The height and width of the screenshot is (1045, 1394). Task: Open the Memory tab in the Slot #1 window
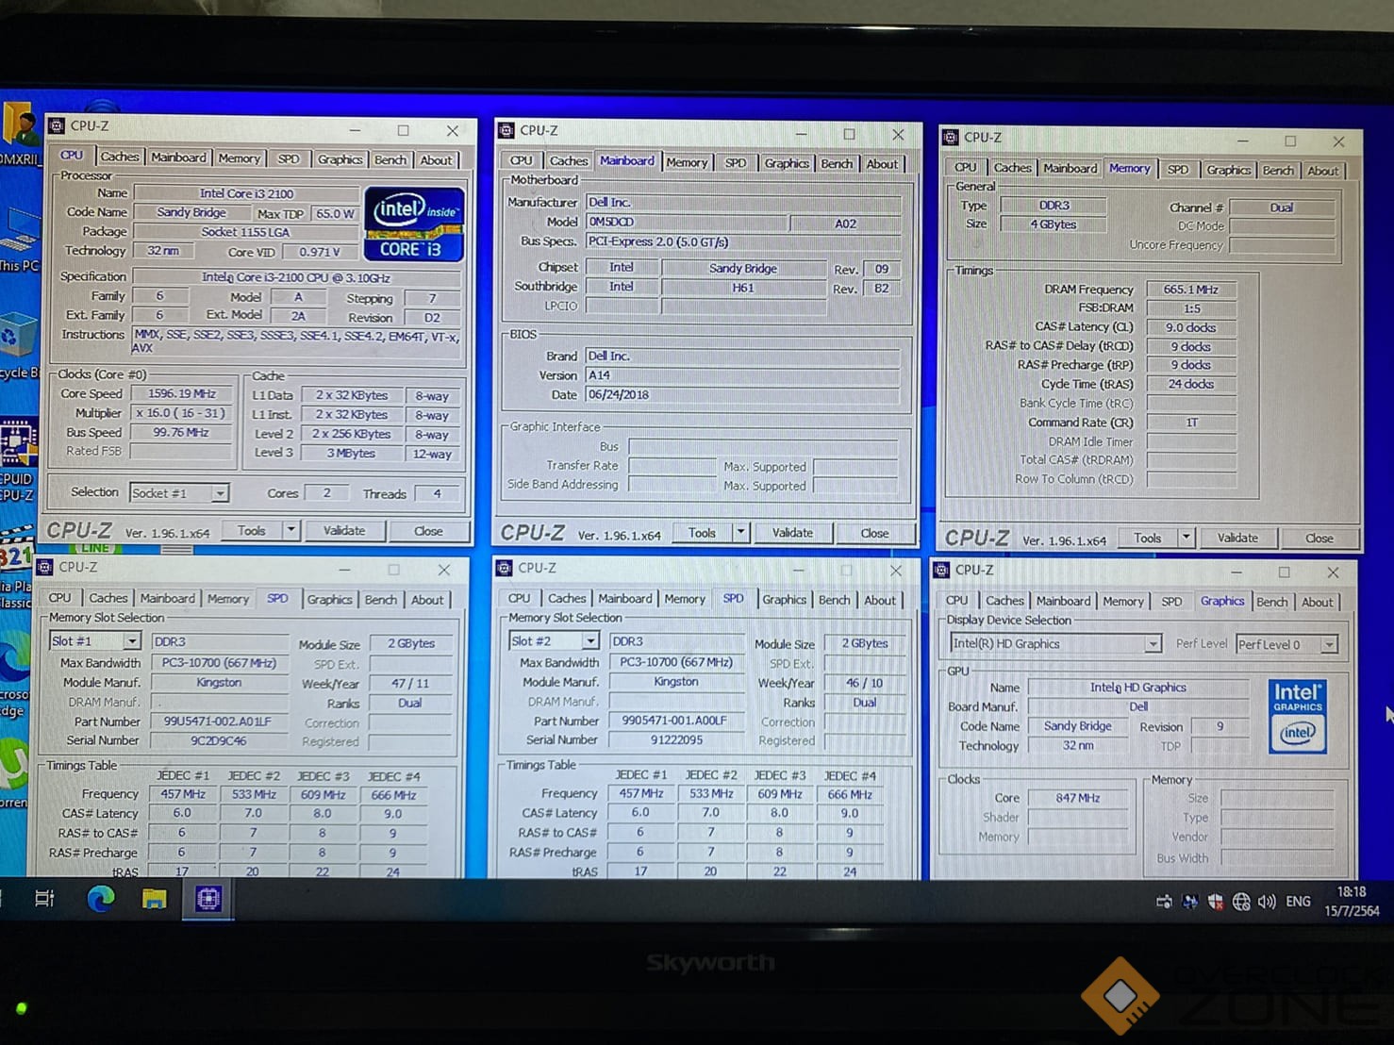tap(228, 599)
